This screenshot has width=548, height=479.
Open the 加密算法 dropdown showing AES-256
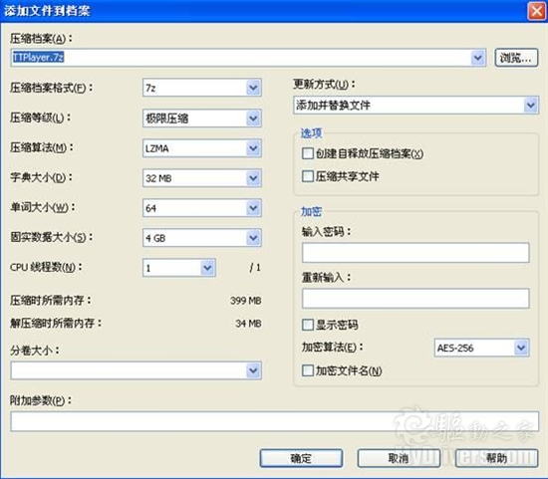coord(481,348)
